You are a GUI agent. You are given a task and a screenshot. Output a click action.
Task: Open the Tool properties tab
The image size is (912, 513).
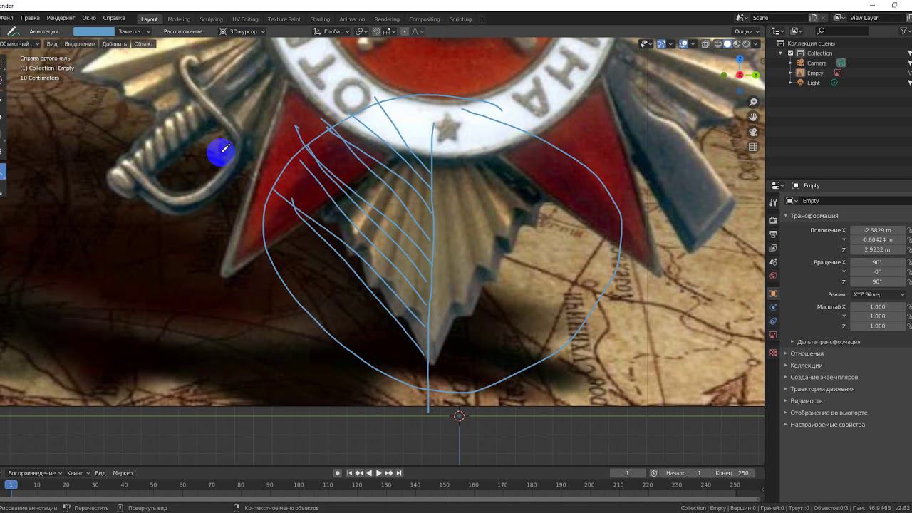tap(773, 203)
